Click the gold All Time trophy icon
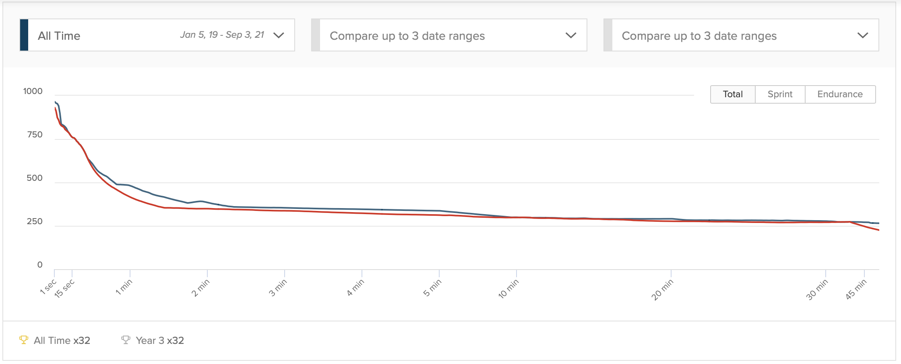Viewport: 901px width, 364px height. (24, 340)
